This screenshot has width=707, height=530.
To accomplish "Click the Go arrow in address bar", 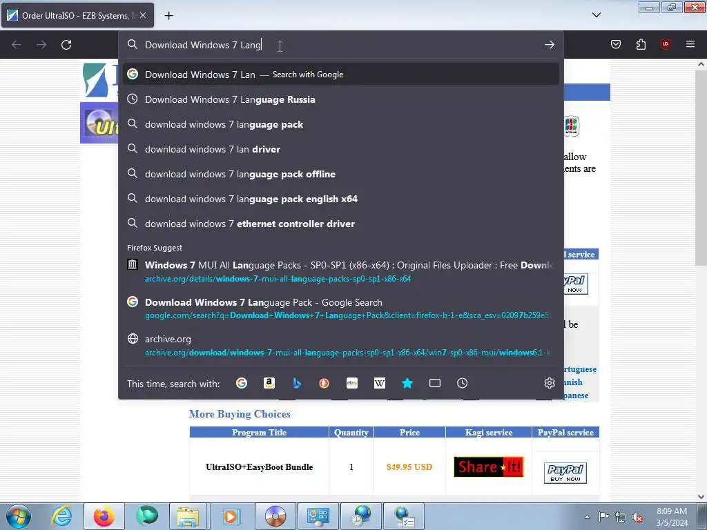I will [x=549, y=45].
